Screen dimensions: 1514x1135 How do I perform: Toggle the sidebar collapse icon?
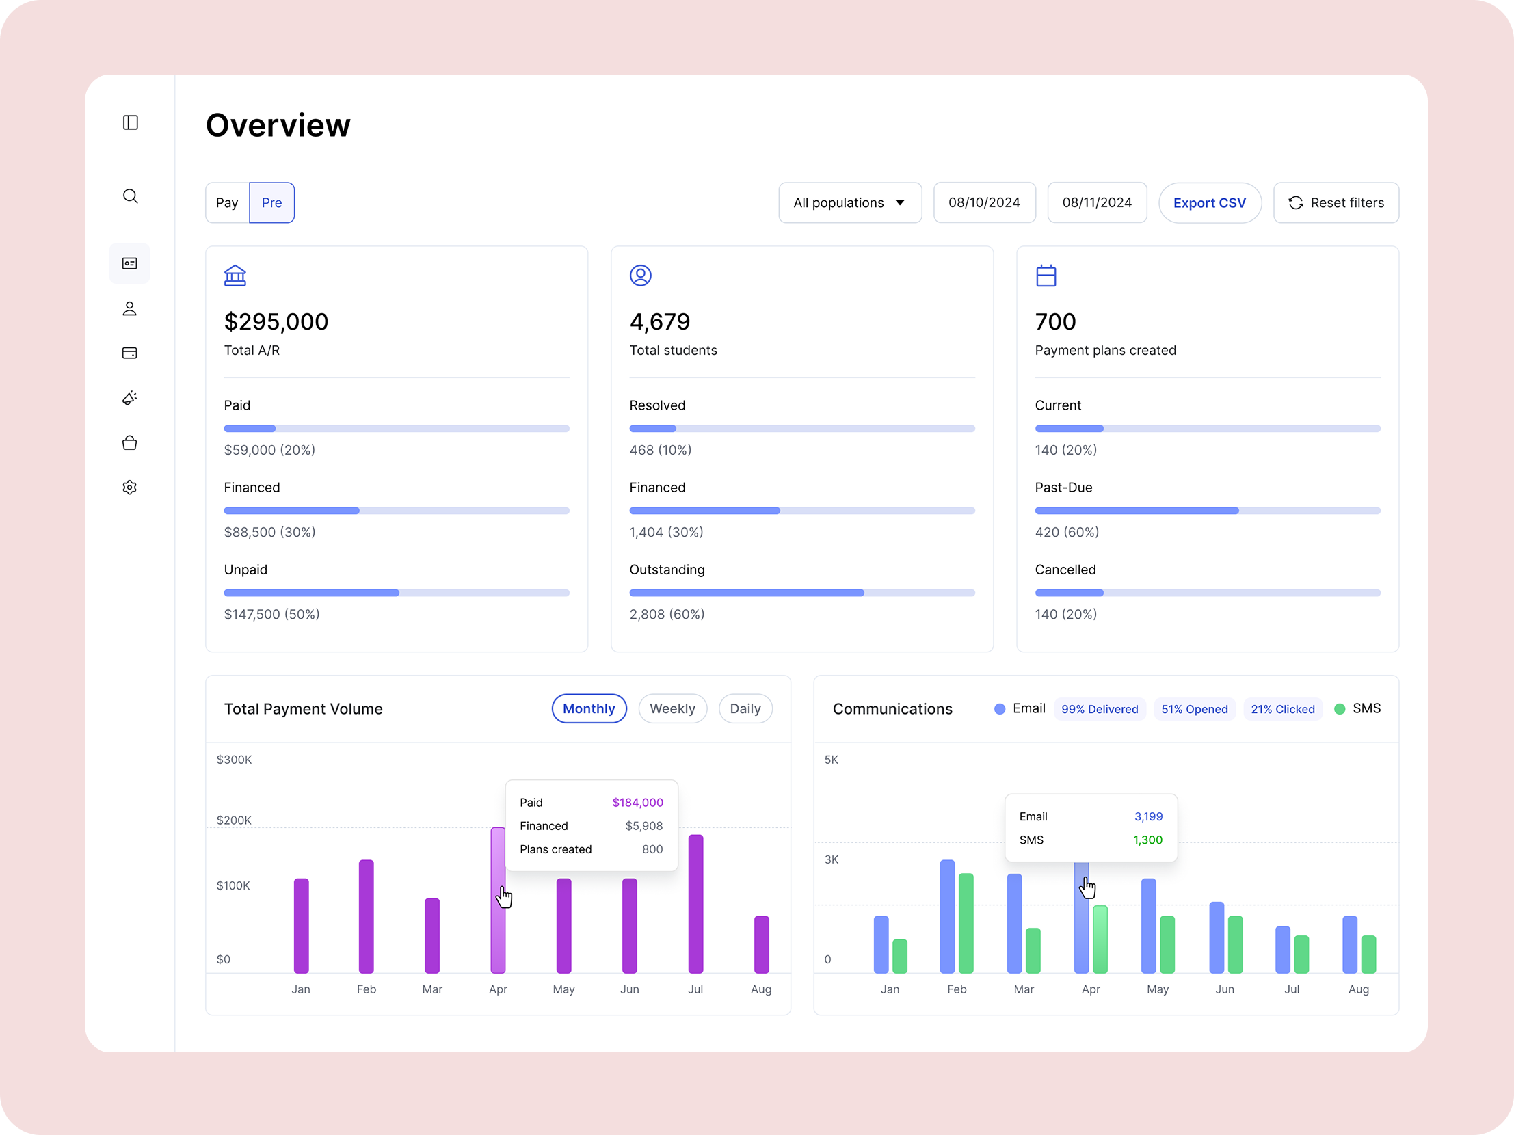[x=130, y=122]
